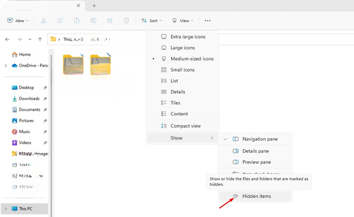The width and height of the screenshot is (354, 217).
Task: Click the Share icon in toolbar
Action: (110, 20)
